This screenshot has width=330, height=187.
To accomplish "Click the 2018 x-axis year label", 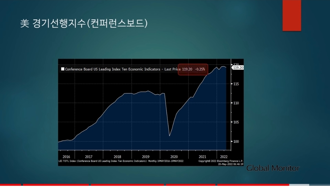I will coord(117,157).
